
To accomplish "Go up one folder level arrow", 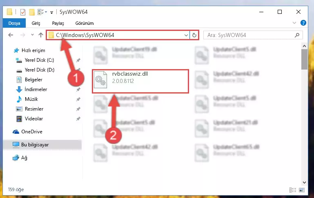I will tap(41, 35).
